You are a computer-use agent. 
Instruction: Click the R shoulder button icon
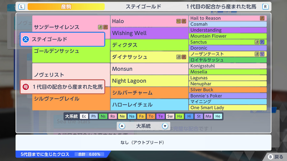[265, 7]
